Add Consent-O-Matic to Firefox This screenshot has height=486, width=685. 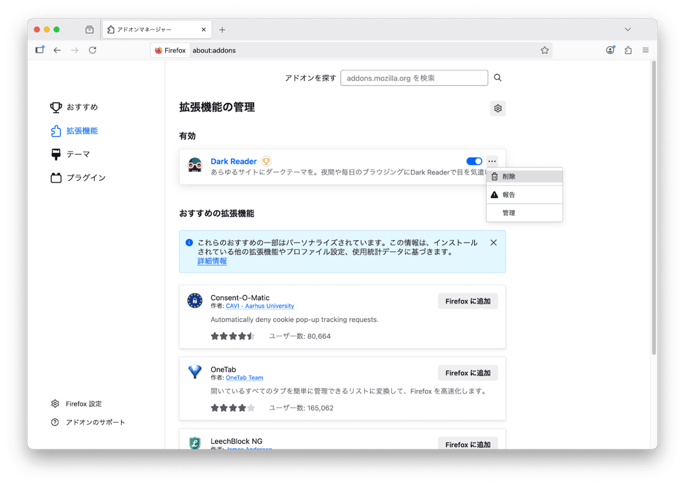[468, 301]
